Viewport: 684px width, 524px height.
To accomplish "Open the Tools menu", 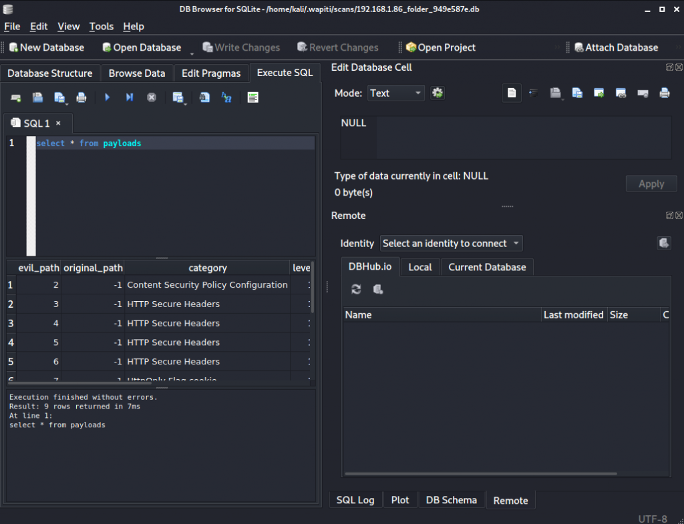I will tap(102, 26).
